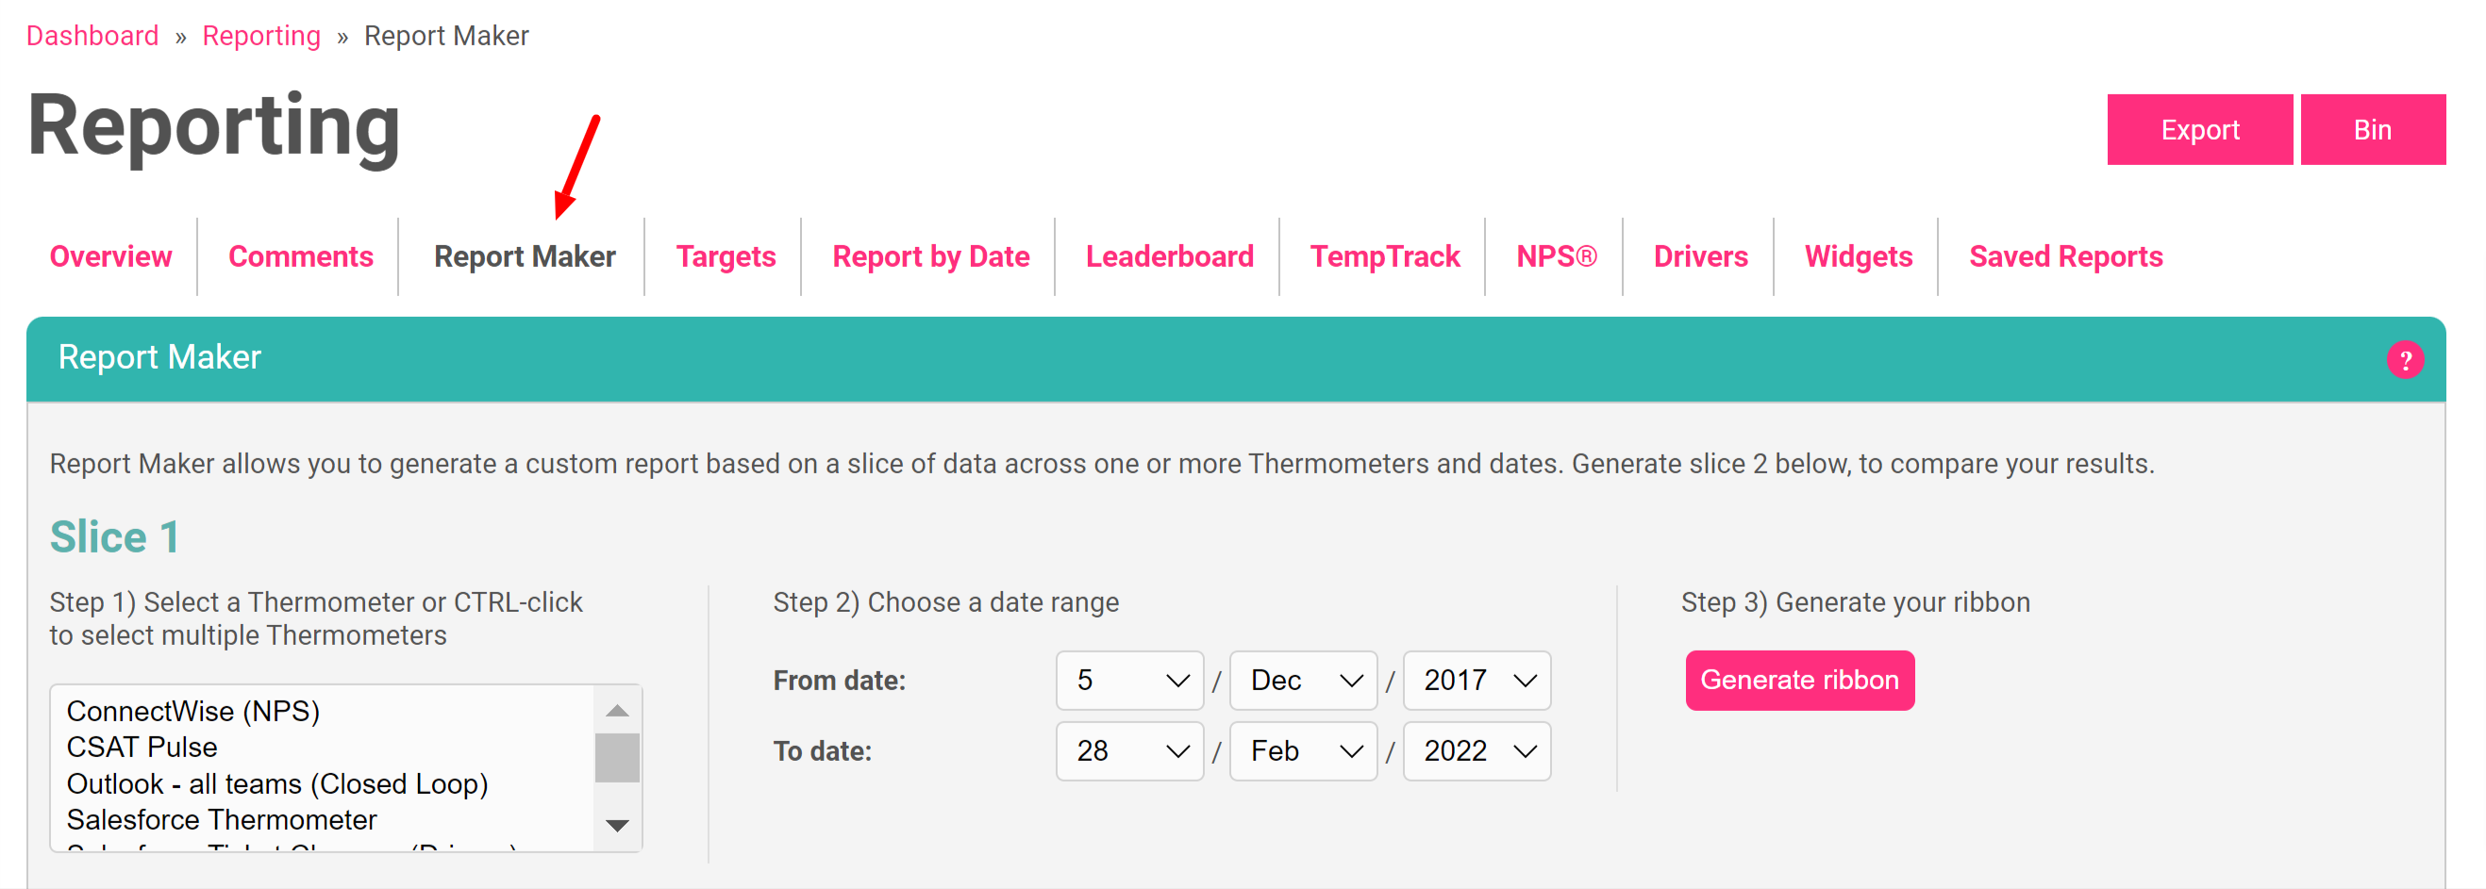Click the Export button
2486x889 pixels.
(x=2198, y=129)
